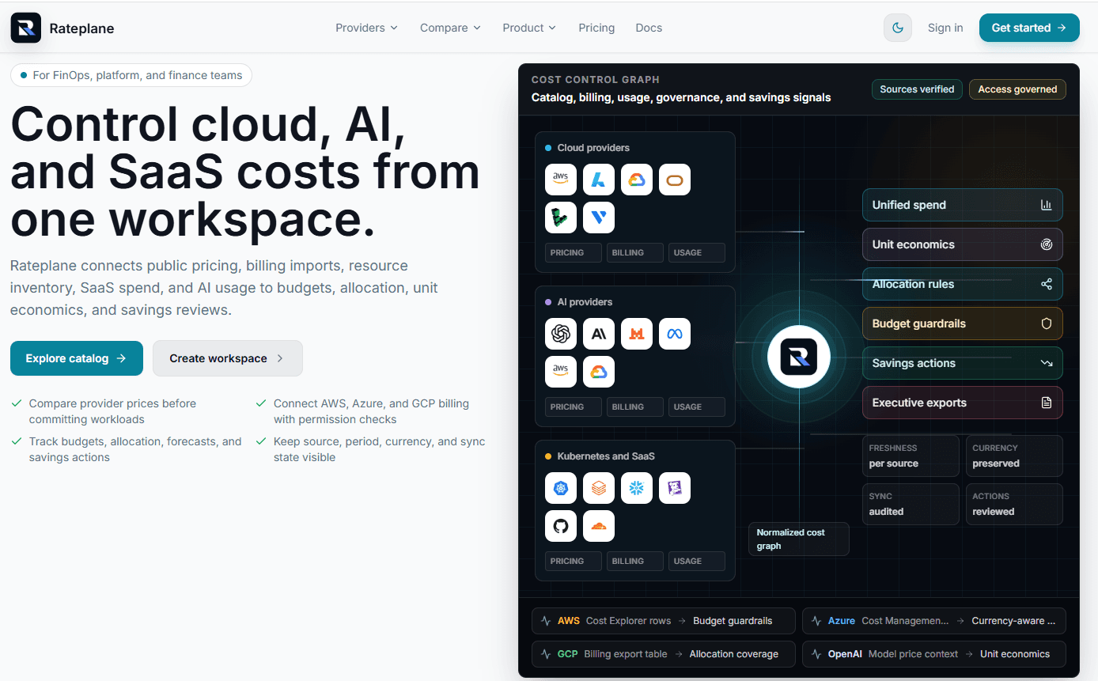Click the PRICING chip under AI providers
Screen dimensions: 1098x681
574,407
